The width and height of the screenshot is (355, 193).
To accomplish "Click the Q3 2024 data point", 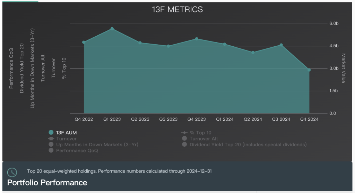I will tap(281, 45).
